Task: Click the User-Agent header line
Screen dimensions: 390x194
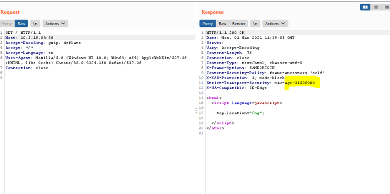Action: click(x=96, y=60)
